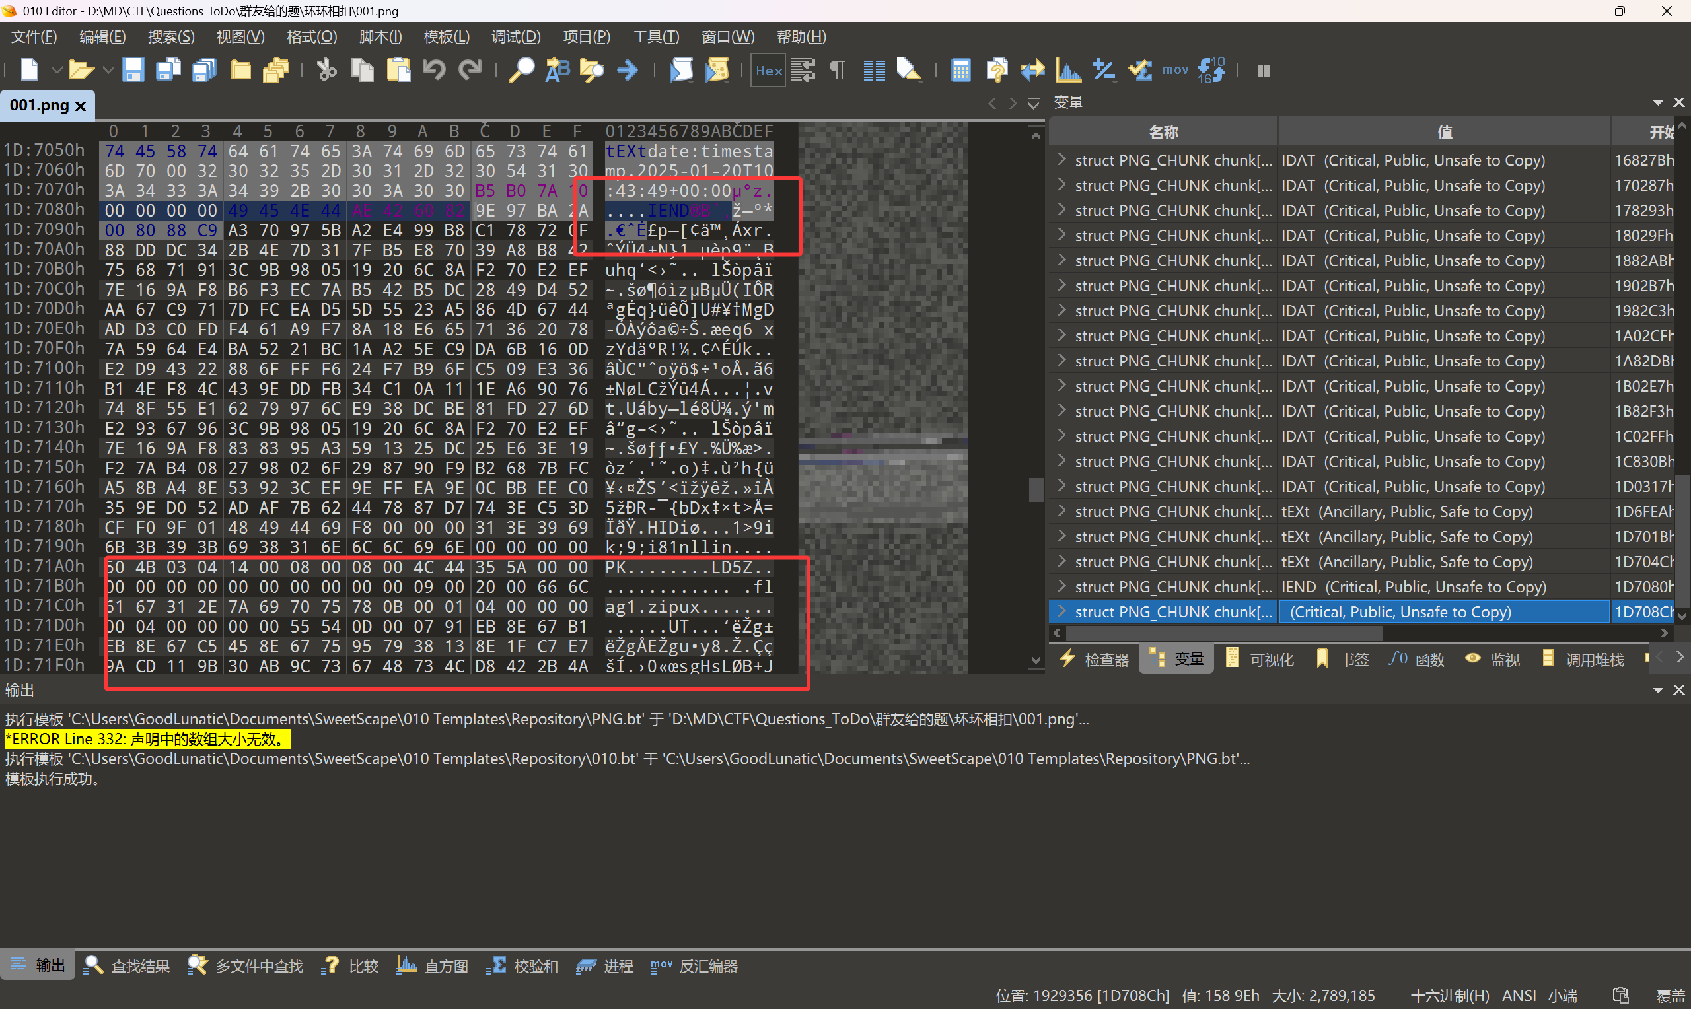Expand the IDAT chunk row 1D0317h
This screenshot has height=1009, width=1691.
tap(1061, 485)
